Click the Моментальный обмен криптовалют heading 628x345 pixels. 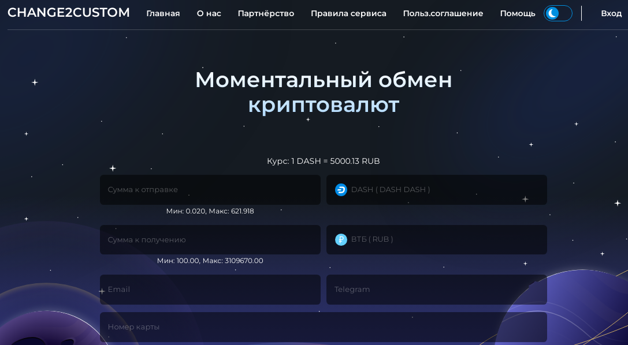click(324, 92)
